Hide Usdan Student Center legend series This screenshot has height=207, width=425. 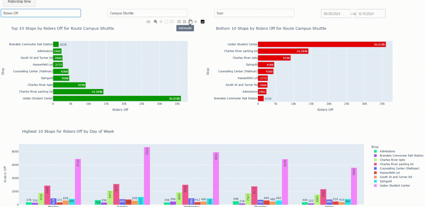(395, 185)
